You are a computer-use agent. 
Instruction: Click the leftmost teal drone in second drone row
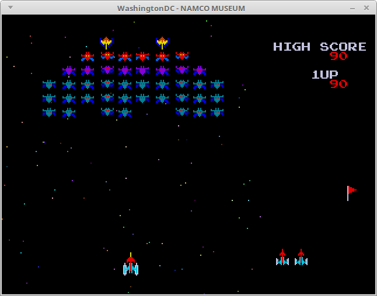[x=49, y=98]
